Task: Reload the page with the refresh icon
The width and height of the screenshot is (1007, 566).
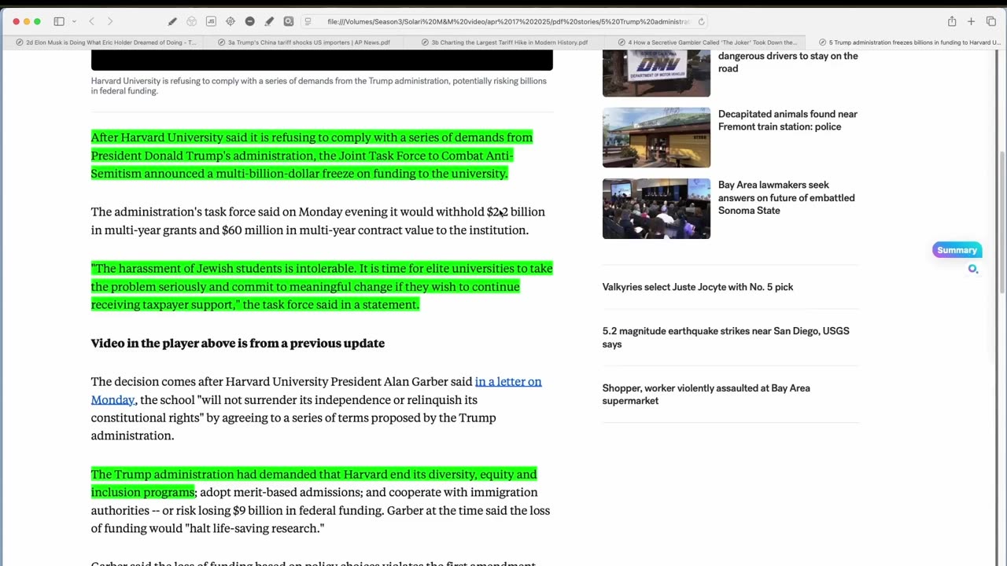Action: point(701,21)
